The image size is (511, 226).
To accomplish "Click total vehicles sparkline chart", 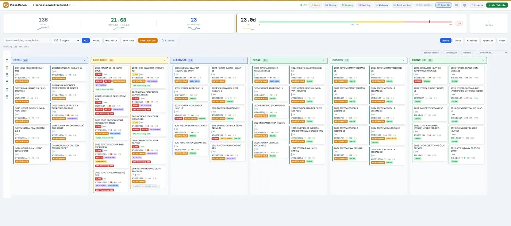I will pos(43,27).
